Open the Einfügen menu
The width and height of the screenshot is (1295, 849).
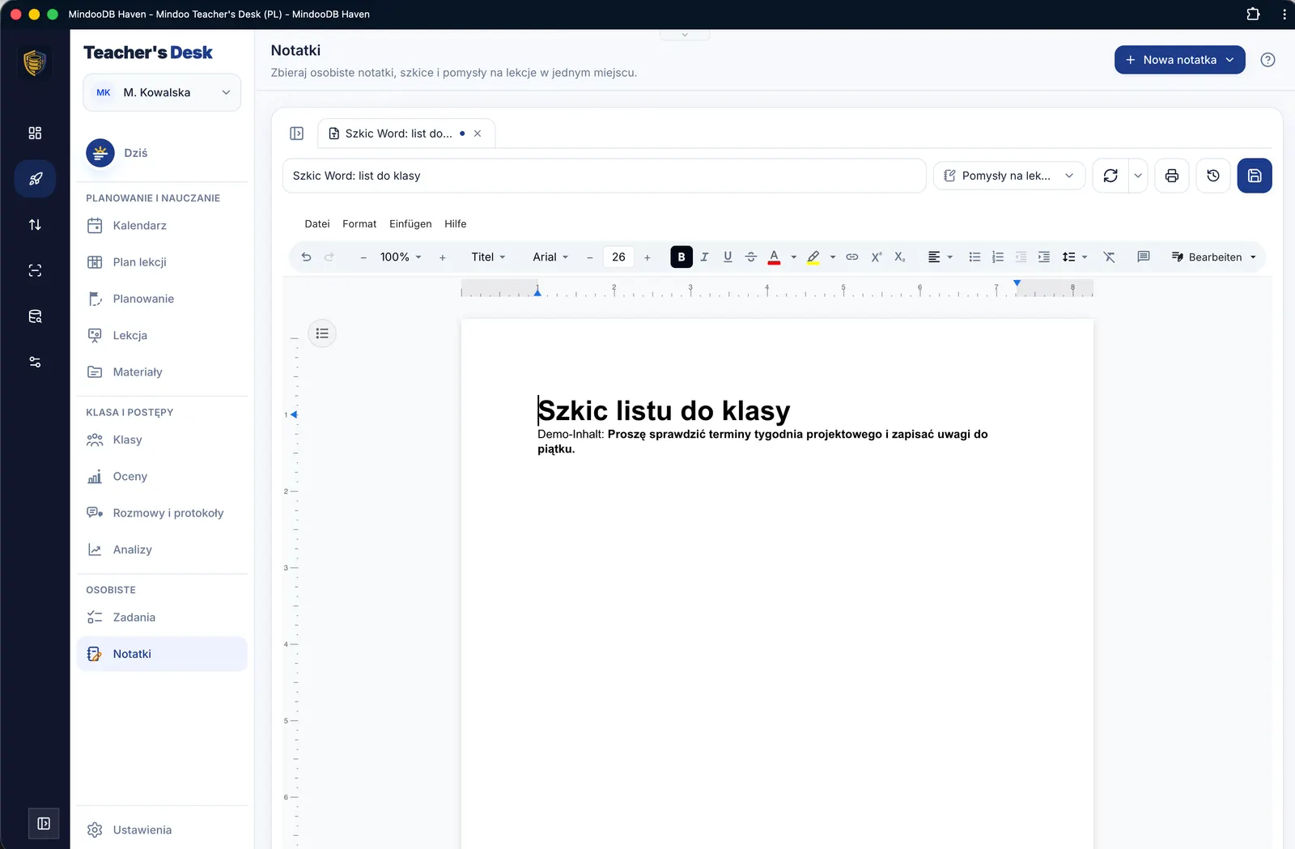point(410,224)
